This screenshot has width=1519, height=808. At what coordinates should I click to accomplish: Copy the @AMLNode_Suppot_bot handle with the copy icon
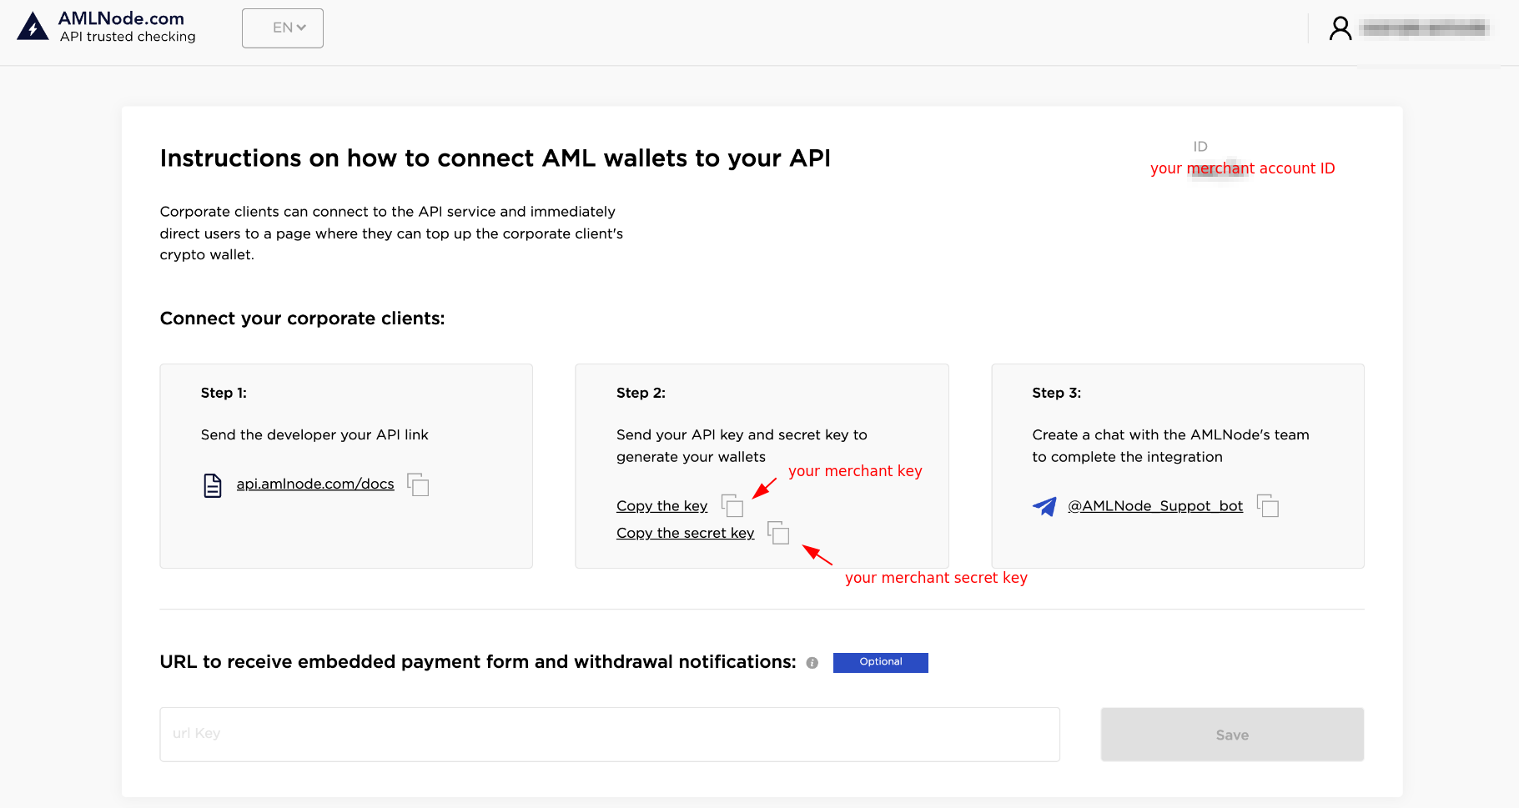point(1268,505)
